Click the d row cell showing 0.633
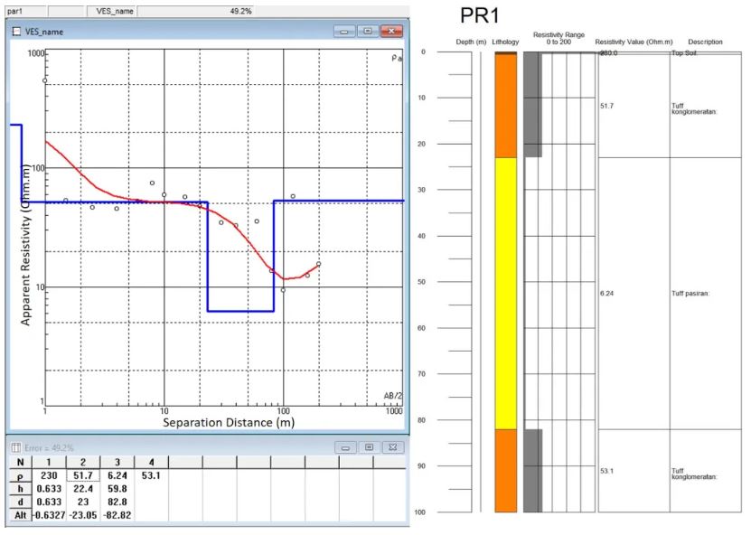 tap(49, 502)
